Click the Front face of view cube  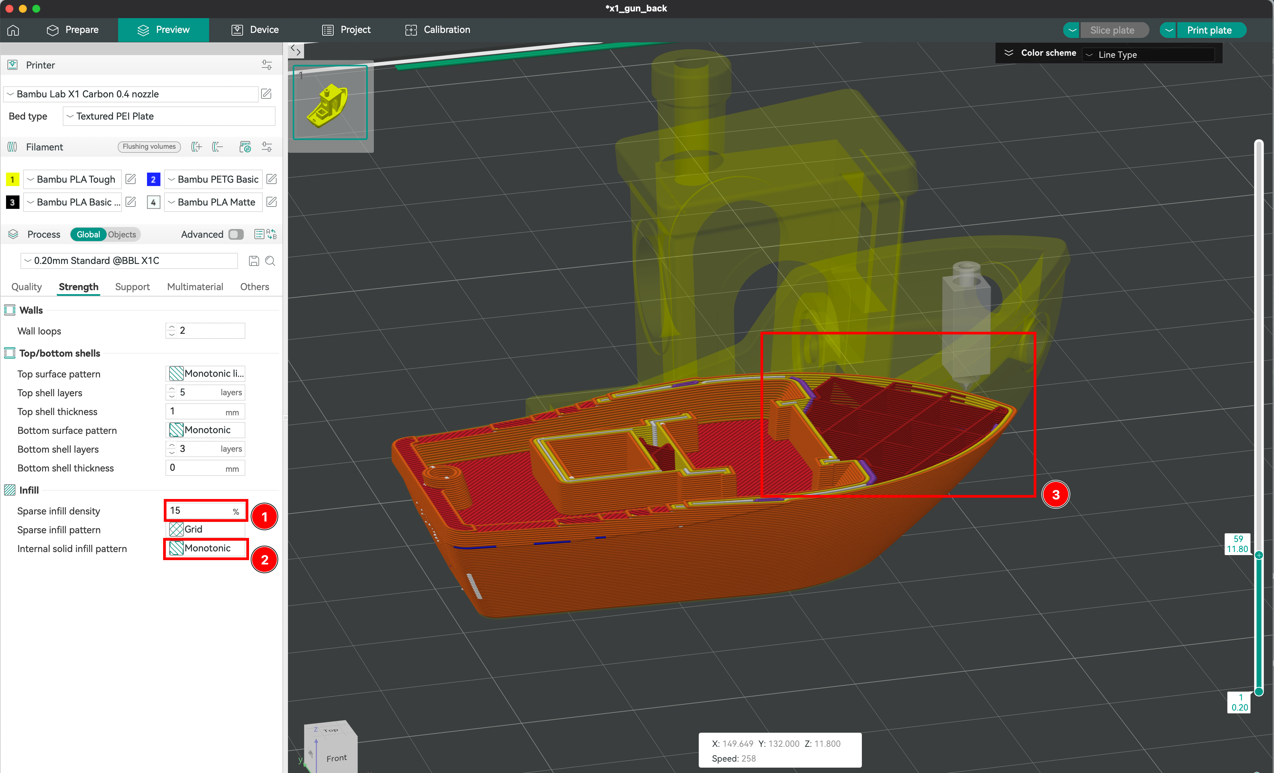(x=337, y=758)
